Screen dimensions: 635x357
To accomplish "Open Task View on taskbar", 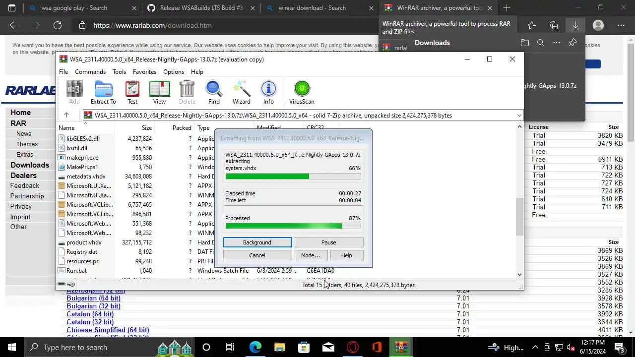I will [230, 347].
